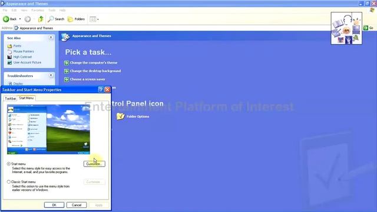
Task: Click Customize for Start menu
Action: click(x=94, y=164)
